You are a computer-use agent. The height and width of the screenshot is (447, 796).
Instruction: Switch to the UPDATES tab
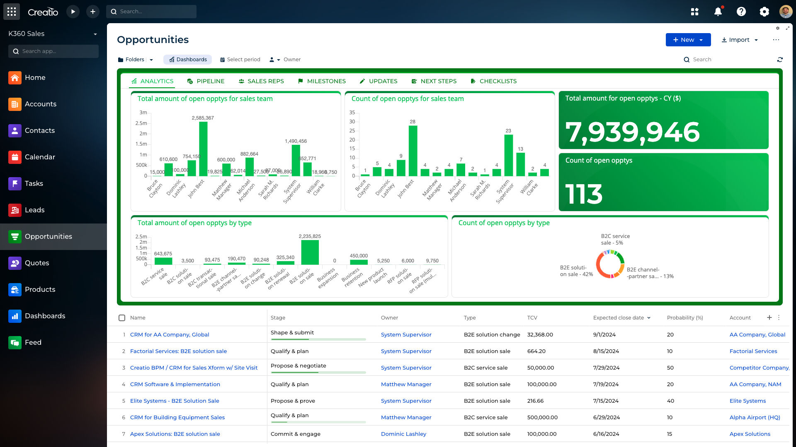pyautogui.click(x=379, y=81)
